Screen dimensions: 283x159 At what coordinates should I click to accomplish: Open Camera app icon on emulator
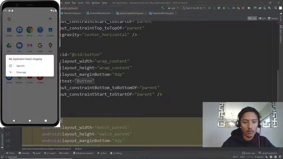[19, 30]
